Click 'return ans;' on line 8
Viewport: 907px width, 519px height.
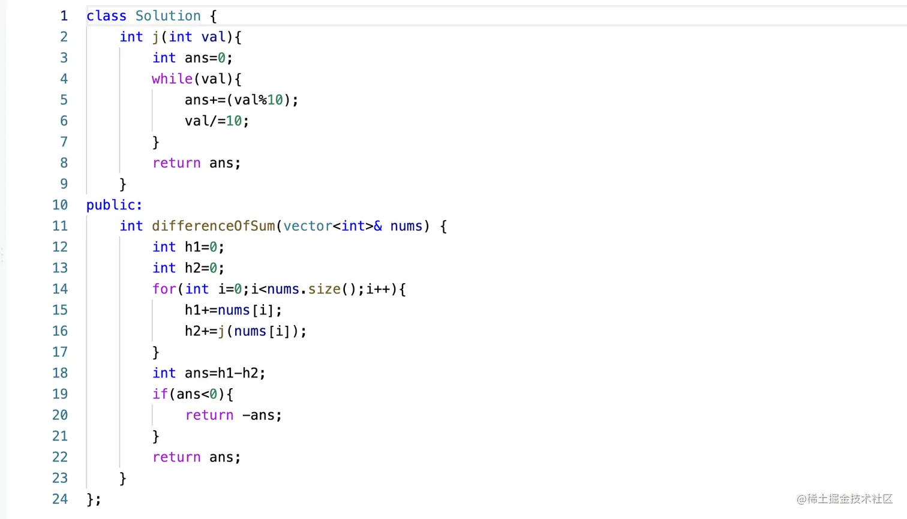[197, 163]
